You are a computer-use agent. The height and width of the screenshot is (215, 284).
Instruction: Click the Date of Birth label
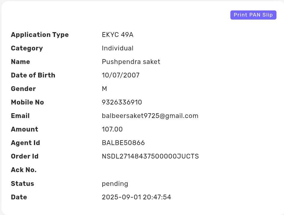coord(33,75)
